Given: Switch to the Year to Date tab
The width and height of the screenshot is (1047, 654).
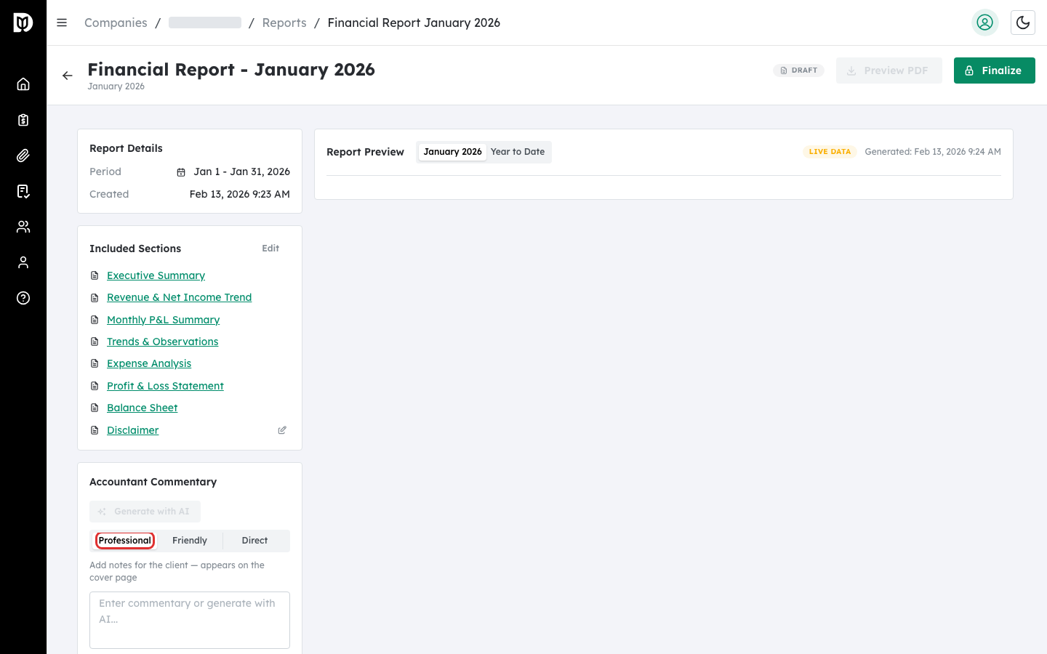Looking at the screenshot, I should pos(517,152).
